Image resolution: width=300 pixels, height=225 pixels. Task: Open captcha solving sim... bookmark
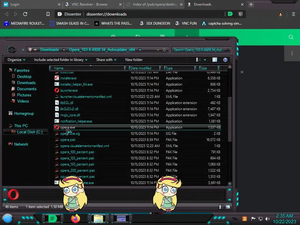click(222, 23)
